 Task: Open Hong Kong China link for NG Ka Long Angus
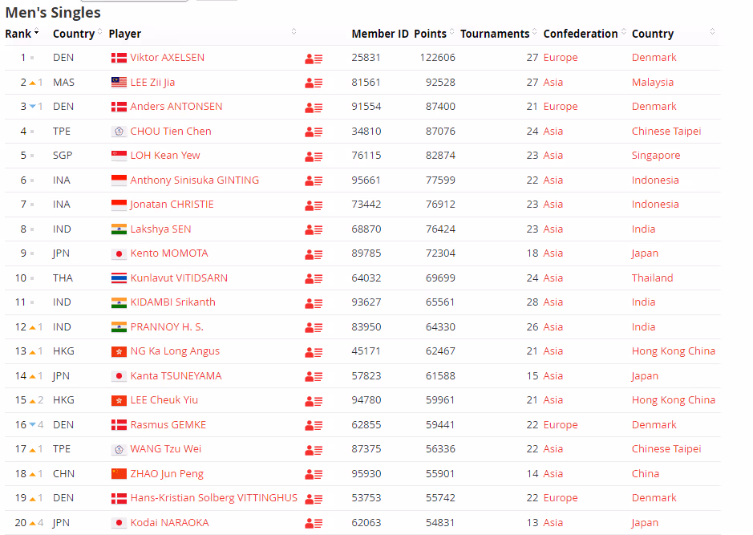click(673, 351)
